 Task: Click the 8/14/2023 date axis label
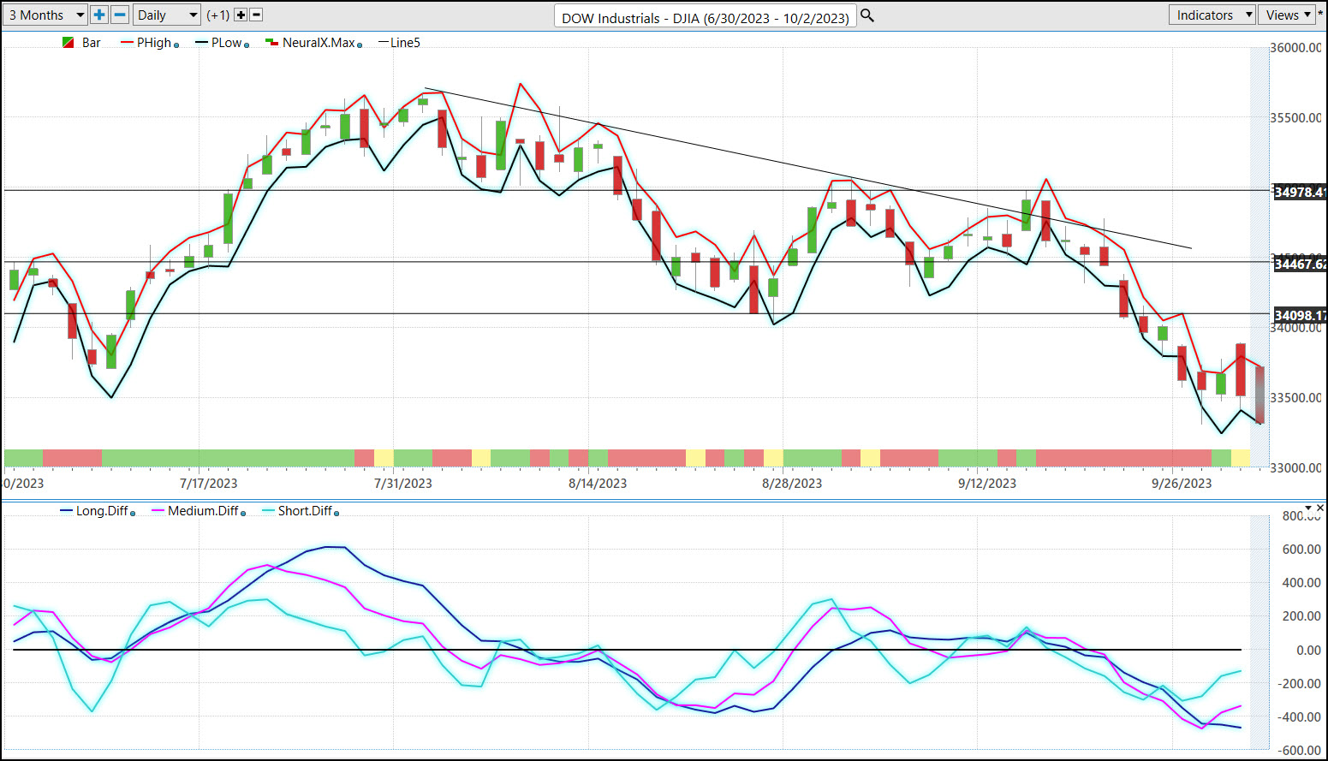click(598, 484)
